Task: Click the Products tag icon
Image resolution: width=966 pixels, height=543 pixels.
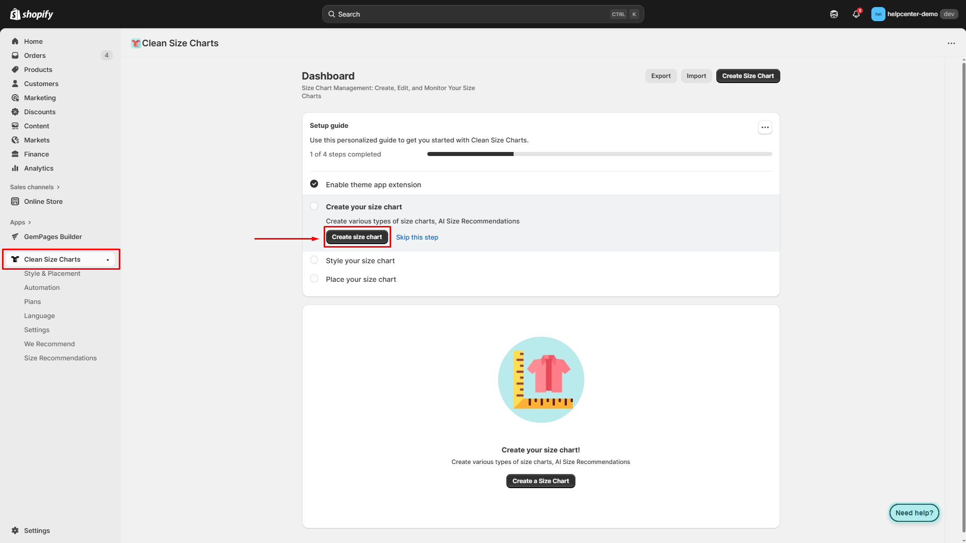Action: (x=15, y=69)
